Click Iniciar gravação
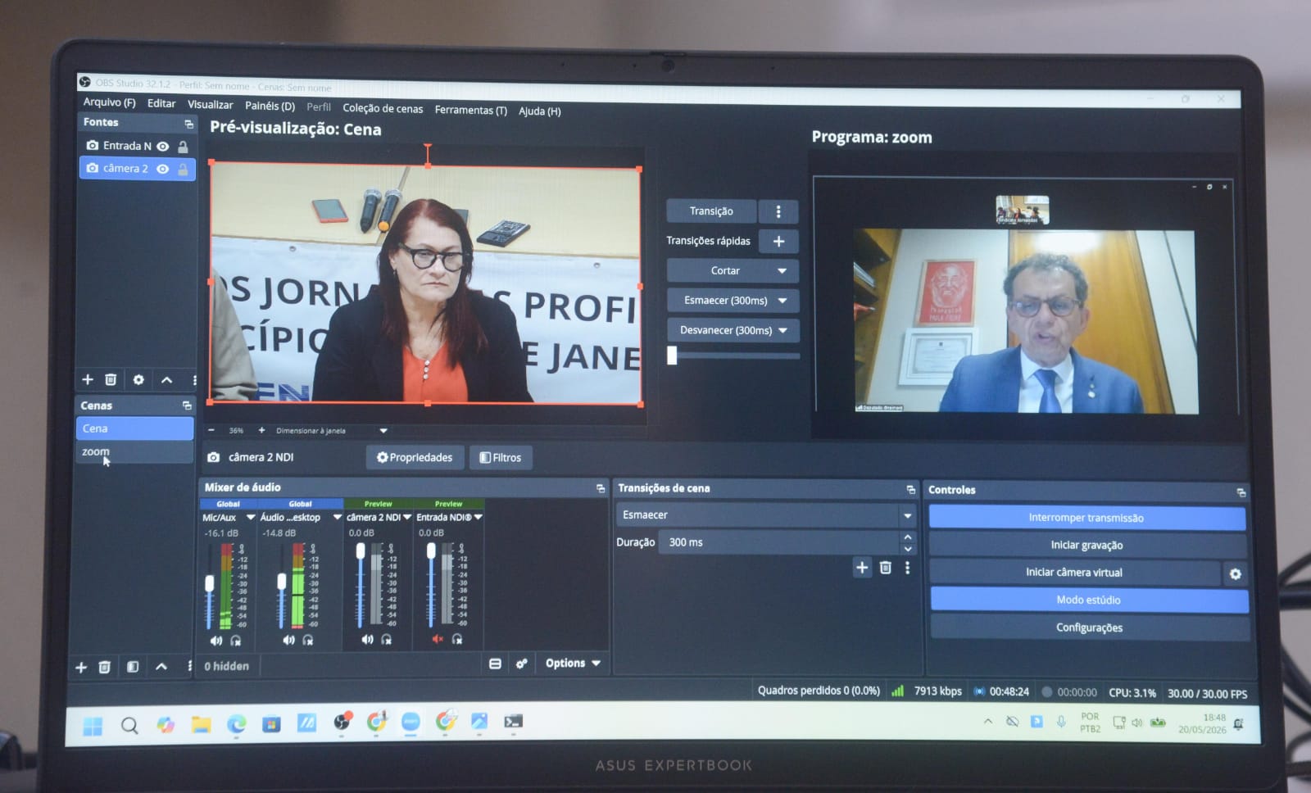Viewport: 1311px width, 793px height. [x=1087, y=546]
